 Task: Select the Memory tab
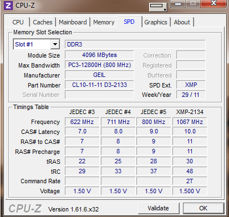pyautogui.click(x=104, y=22)
